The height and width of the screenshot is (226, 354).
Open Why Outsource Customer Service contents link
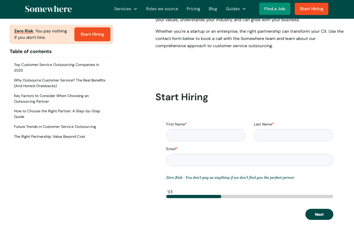(59, 83)
